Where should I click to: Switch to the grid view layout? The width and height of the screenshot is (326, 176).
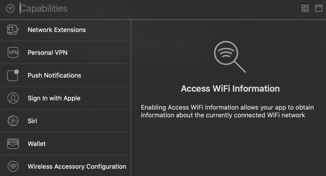(305, 8)
